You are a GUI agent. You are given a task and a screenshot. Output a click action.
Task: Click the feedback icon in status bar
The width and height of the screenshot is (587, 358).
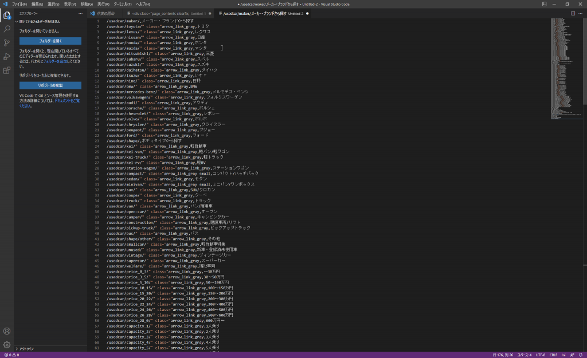pyautogui.click(x=572, y=355)
